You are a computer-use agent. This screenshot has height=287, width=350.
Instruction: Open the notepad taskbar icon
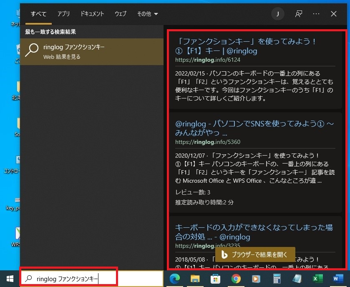click(297, 279)
